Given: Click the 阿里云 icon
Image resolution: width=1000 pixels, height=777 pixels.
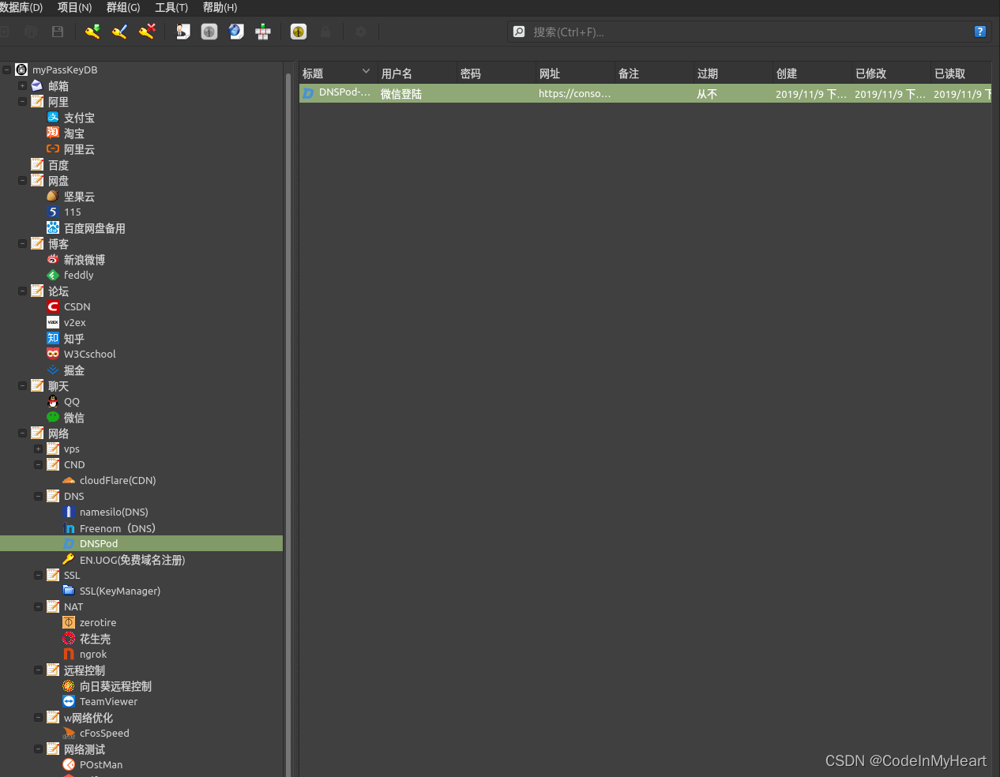Looking at the screenshot, I should (x=53, y=148).
